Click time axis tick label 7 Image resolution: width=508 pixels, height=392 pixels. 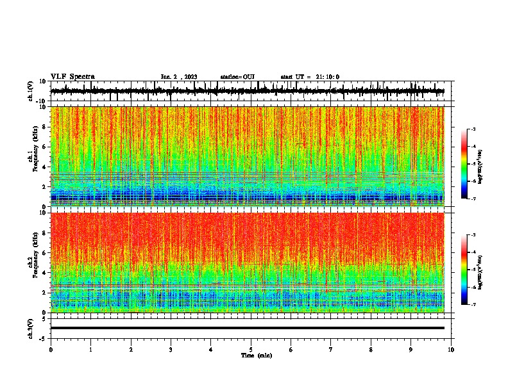[x=331, y=350]
